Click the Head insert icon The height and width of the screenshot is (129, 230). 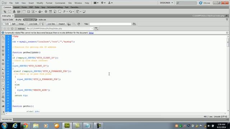pyautogui.click(x=64, y=12)
